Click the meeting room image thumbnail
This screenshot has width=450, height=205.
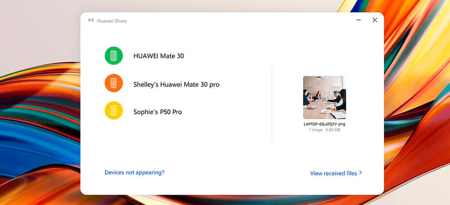324,97
